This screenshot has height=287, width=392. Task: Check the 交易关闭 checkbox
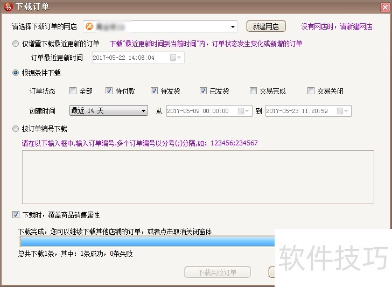[x=311, y=91]
